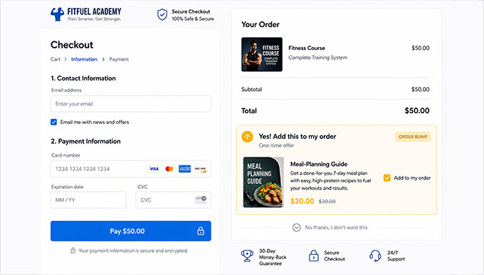The height and width of the screenshot is (275, 484).
Task: Click No thanks, I don't want this
Action: tap(336, 227)
